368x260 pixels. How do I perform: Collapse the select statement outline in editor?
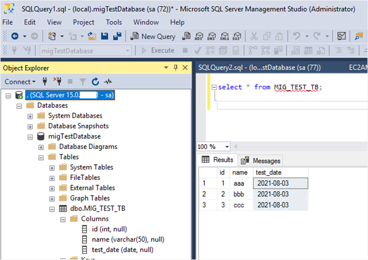214,87
